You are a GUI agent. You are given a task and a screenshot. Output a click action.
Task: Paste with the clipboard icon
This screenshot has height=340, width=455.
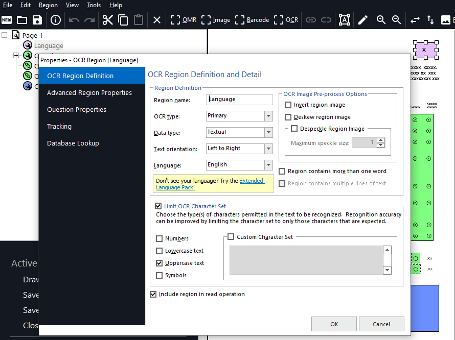click(139, 20)
